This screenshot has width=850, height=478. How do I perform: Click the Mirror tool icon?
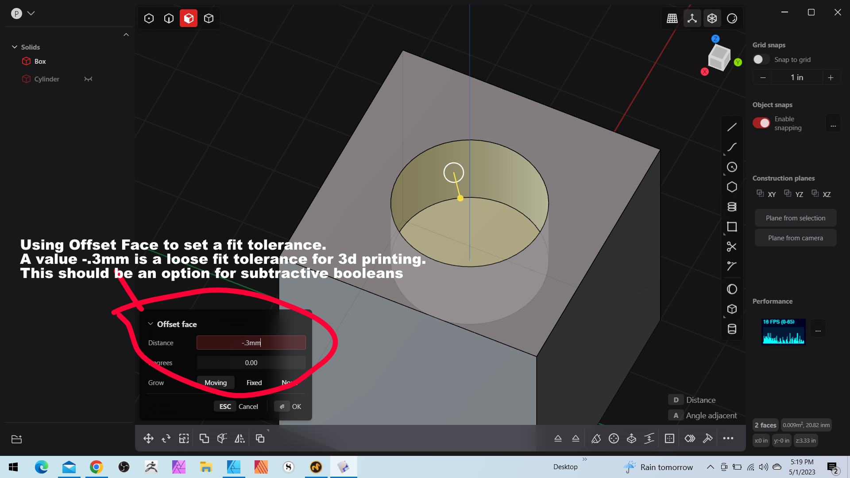pos(240,438)
